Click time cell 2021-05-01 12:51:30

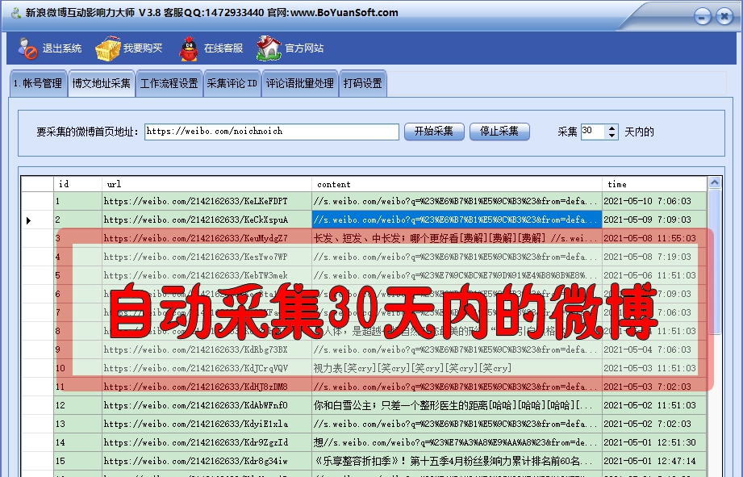pos(654,442)
